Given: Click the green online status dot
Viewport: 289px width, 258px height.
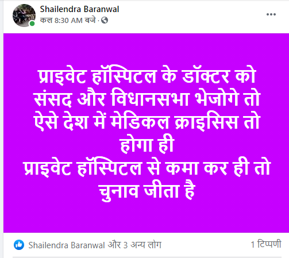Looking at the screenshot, I should coord(32,24).
